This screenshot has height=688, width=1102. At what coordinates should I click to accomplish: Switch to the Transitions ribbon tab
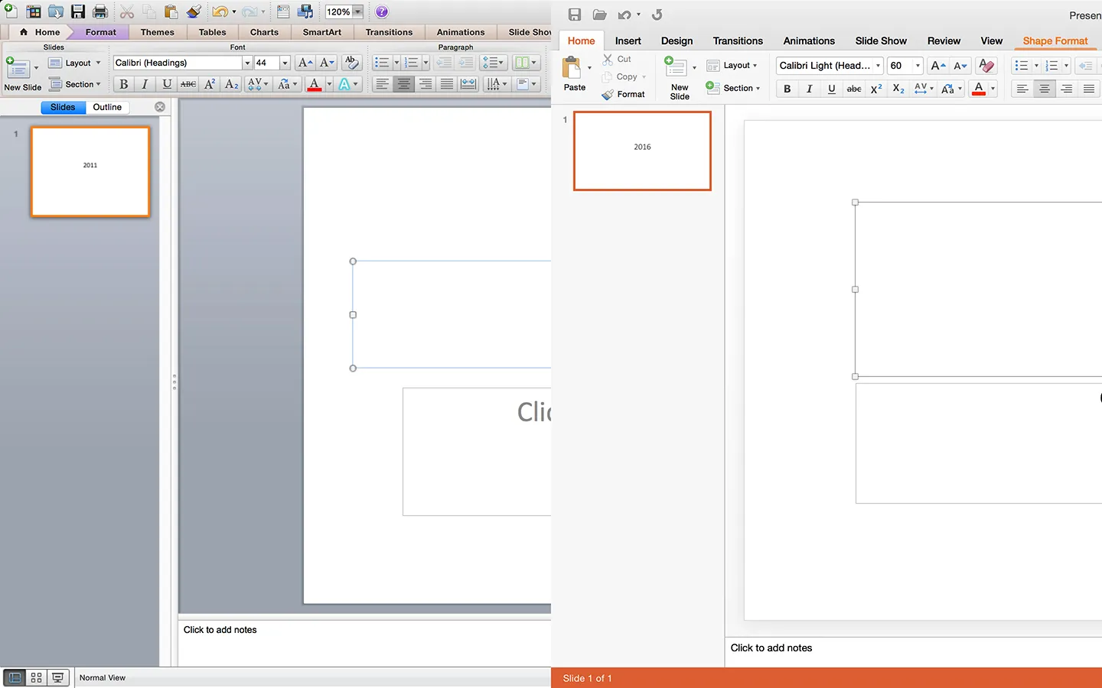[x=738, y=41]
